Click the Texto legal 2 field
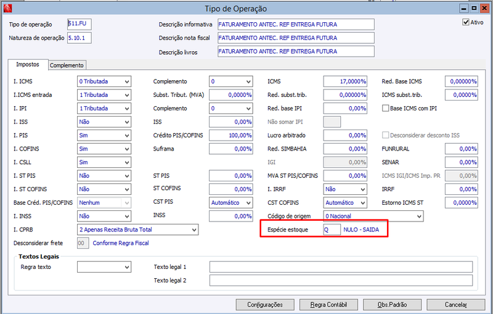The height and width of the screenshot is (314, 493). 341,280
